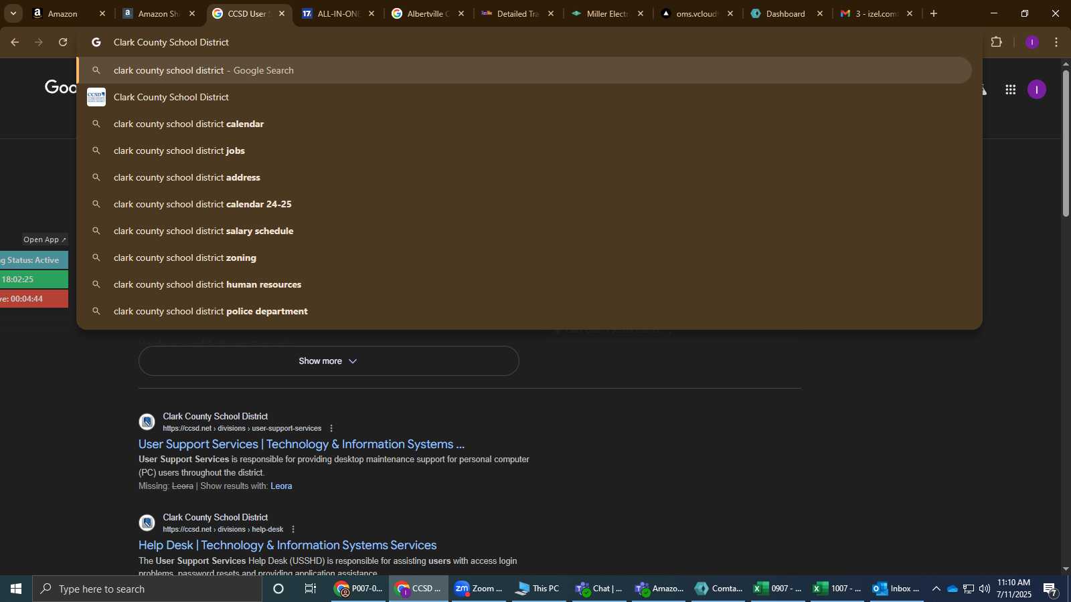Viewport: 1071px width, 602px height.
Task: Pick the 'human resources' search suggestion
Action: pyautogui.click(x=525, y=284)
